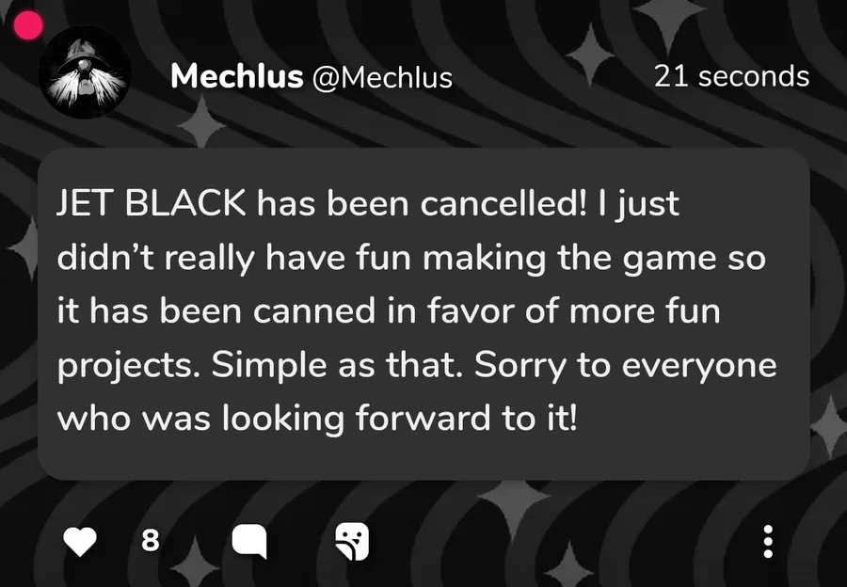Image resolution: width=847 pixels, height=587 pixels.
Task: Click the "JET BLACK" title in the post
Action: (151, 205)
